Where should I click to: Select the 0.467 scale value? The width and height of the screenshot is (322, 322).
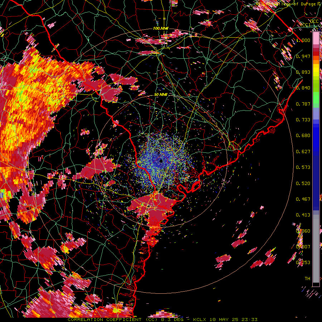tap(303, 199)
